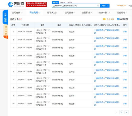Click the search input field with the company name
The height and width of the screenshot is (116, 132).
tap(76, 6)
